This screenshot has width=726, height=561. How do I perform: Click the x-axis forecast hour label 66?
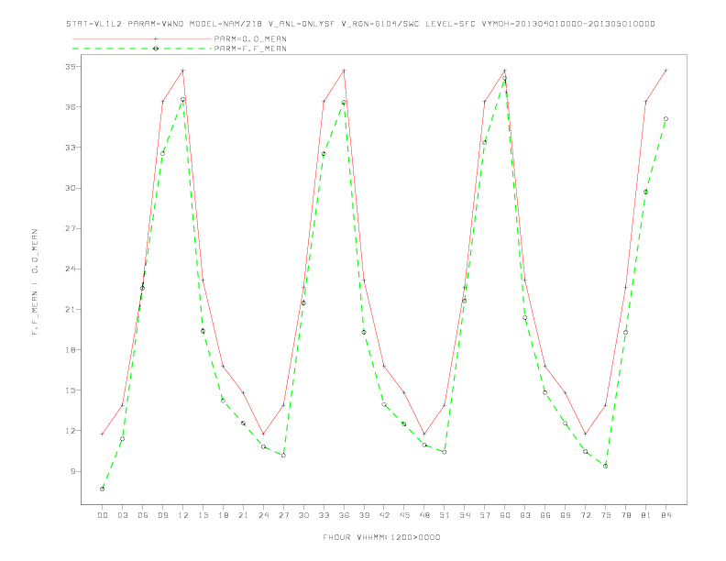pos(545,515)
